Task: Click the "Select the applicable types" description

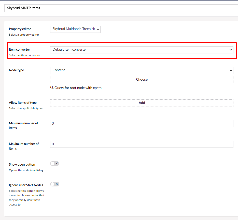Action: [x=26, y=108]
